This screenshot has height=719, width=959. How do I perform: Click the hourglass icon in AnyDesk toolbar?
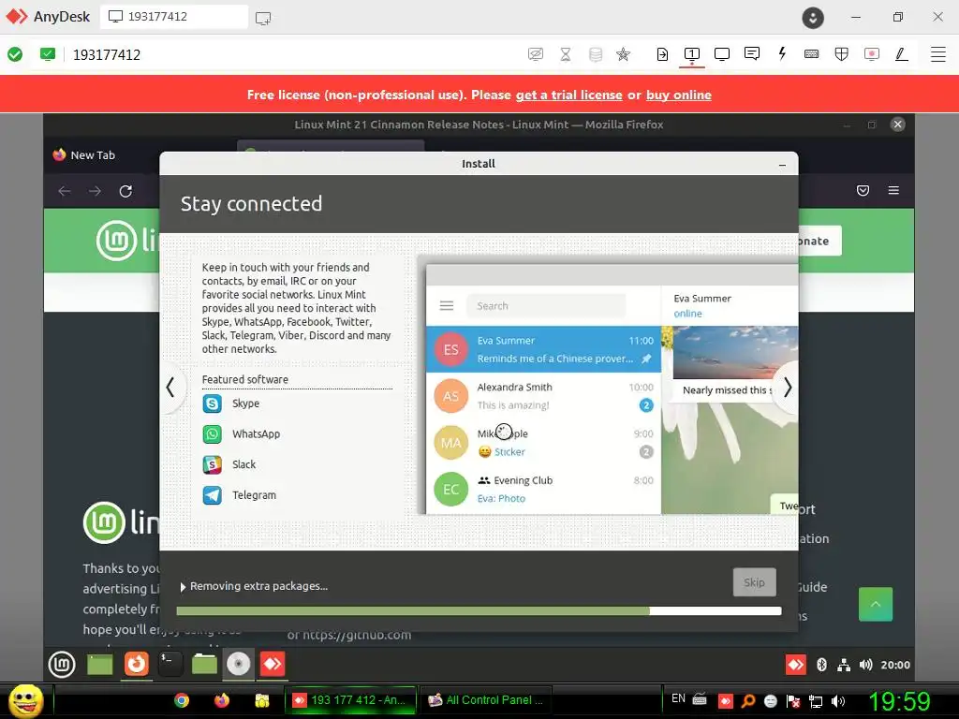click(566, 54)
